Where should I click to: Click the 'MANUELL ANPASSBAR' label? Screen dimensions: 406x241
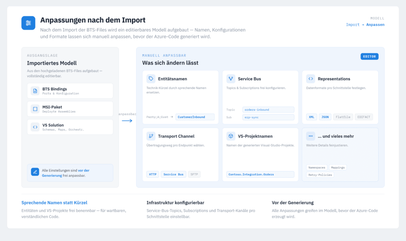tap(164, 55)
